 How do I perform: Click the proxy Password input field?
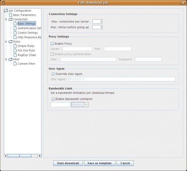click(148, 59)
